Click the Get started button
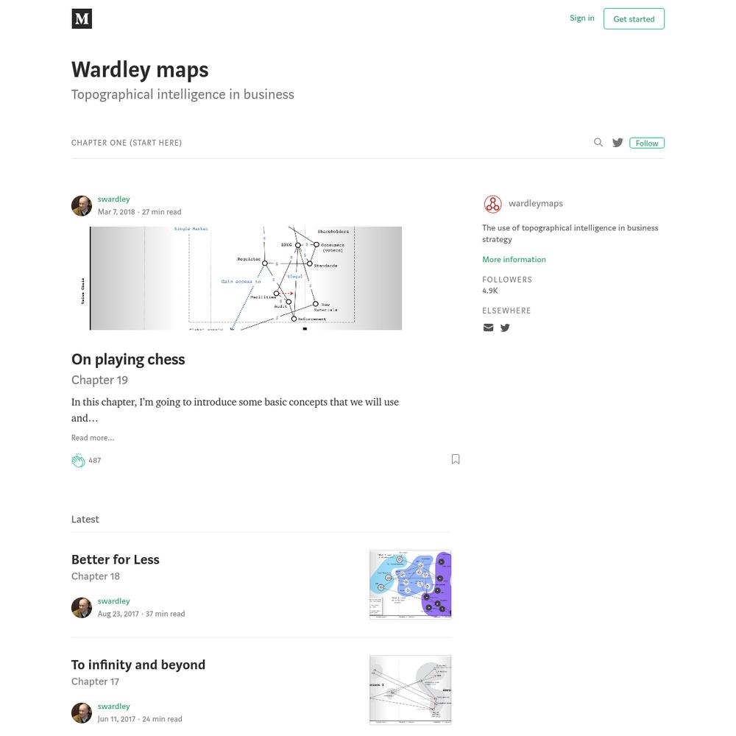 [x=634, y=19]
